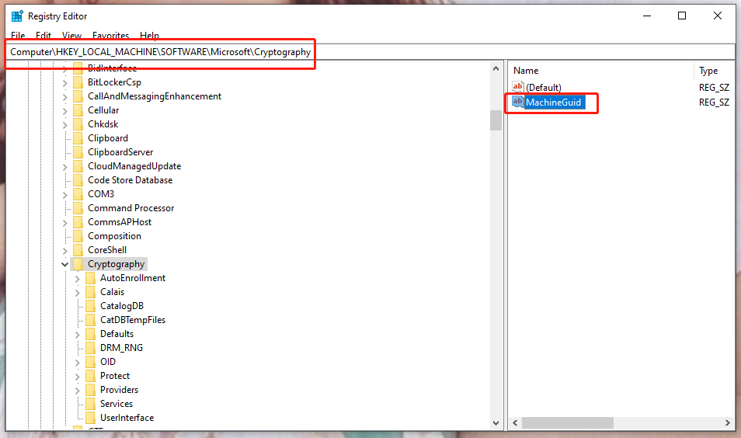This screenshot has width=741, height=438.
Task: Expand the COM3 key
Action: [64, 195]
